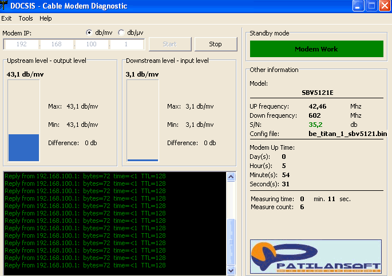
Task: Click the blue upstream level bar
Action: 24,147
